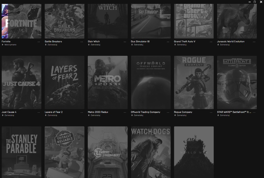Image resolution: width=264 pixels, height=178 pixels.
Task: Open the three-dot menu for Battle Breakers
Action: tap(82, 42)
